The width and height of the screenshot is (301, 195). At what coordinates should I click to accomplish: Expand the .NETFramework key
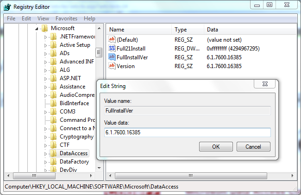pos(45,37)
